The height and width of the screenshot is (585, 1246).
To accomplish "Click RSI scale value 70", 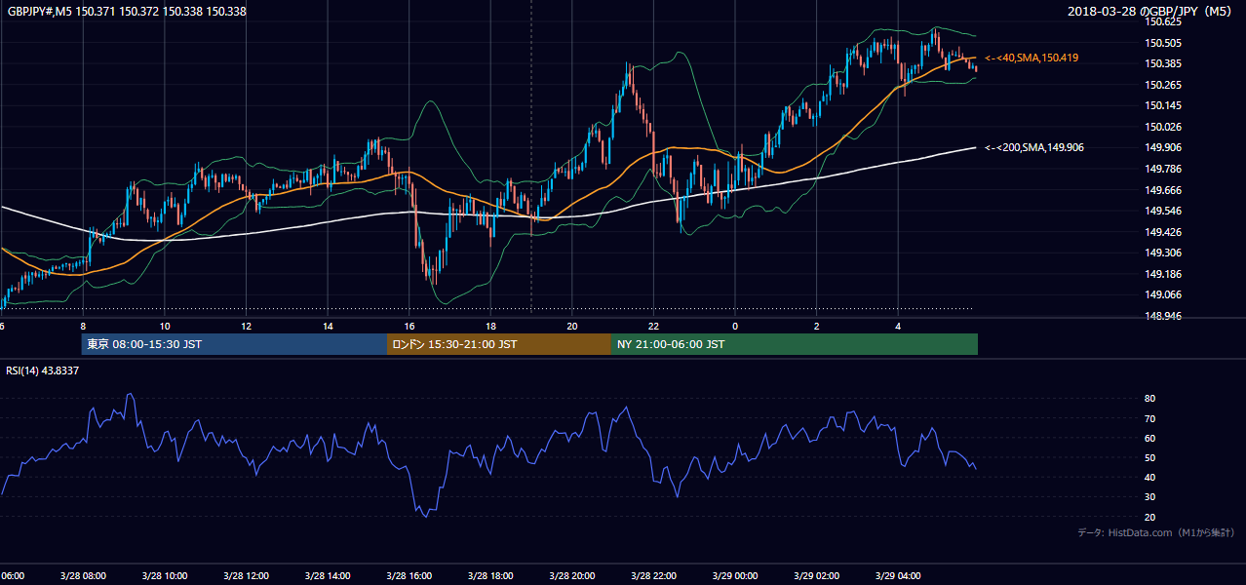I will [1150, 418].
